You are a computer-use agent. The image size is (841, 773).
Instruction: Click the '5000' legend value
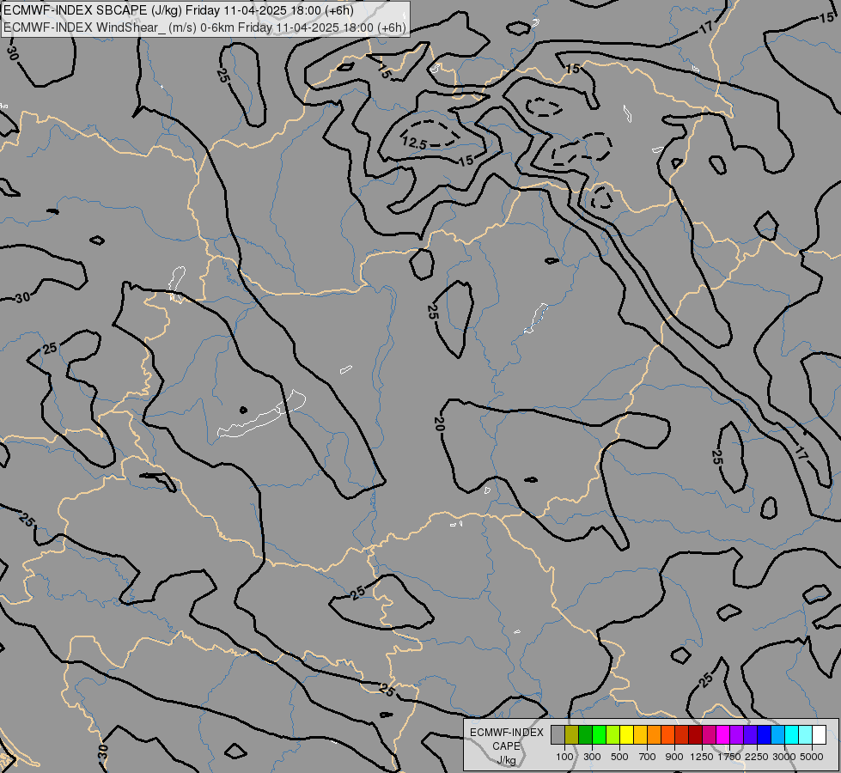[812, 757]
